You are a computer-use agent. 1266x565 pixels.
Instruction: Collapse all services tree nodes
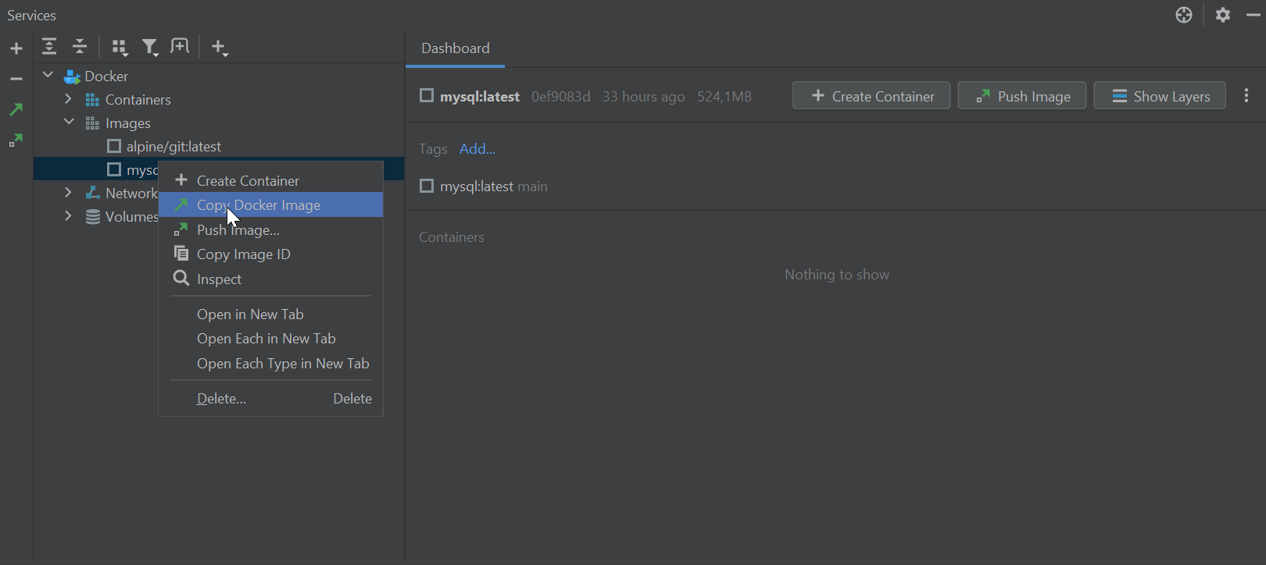tap(80, 47)
